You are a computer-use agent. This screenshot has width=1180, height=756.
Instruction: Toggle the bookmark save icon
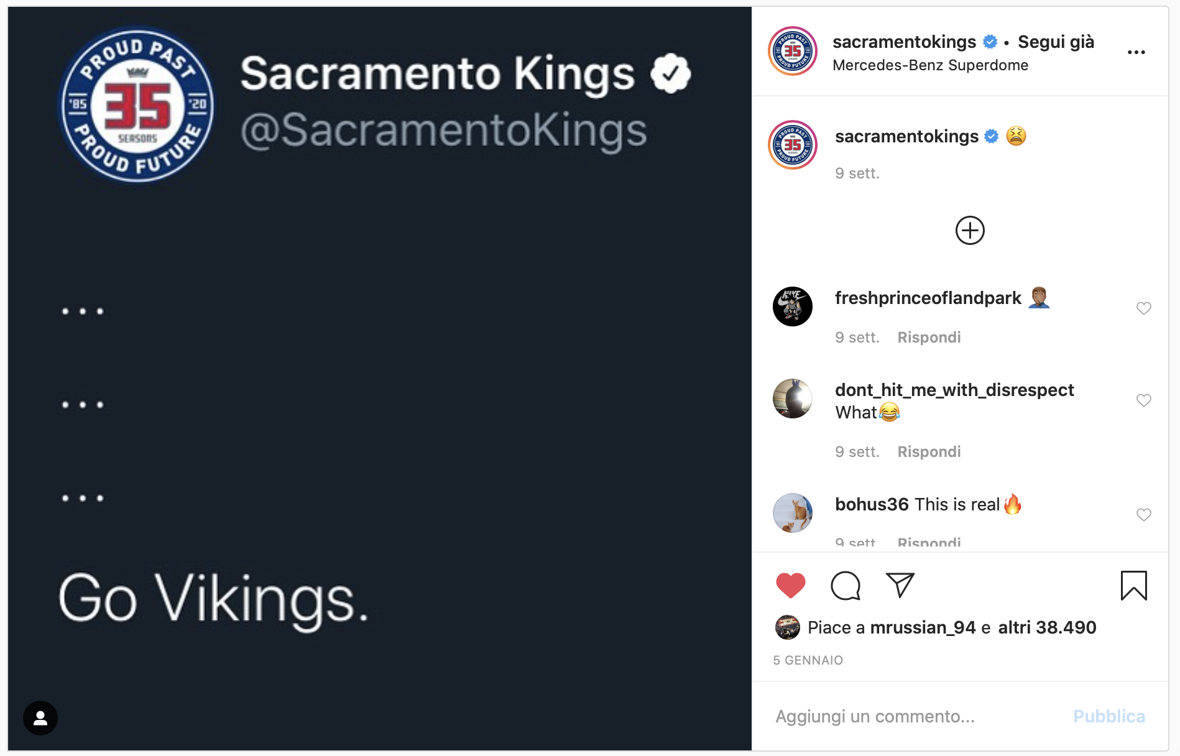pyautogui.click(x=1133, y=586)
